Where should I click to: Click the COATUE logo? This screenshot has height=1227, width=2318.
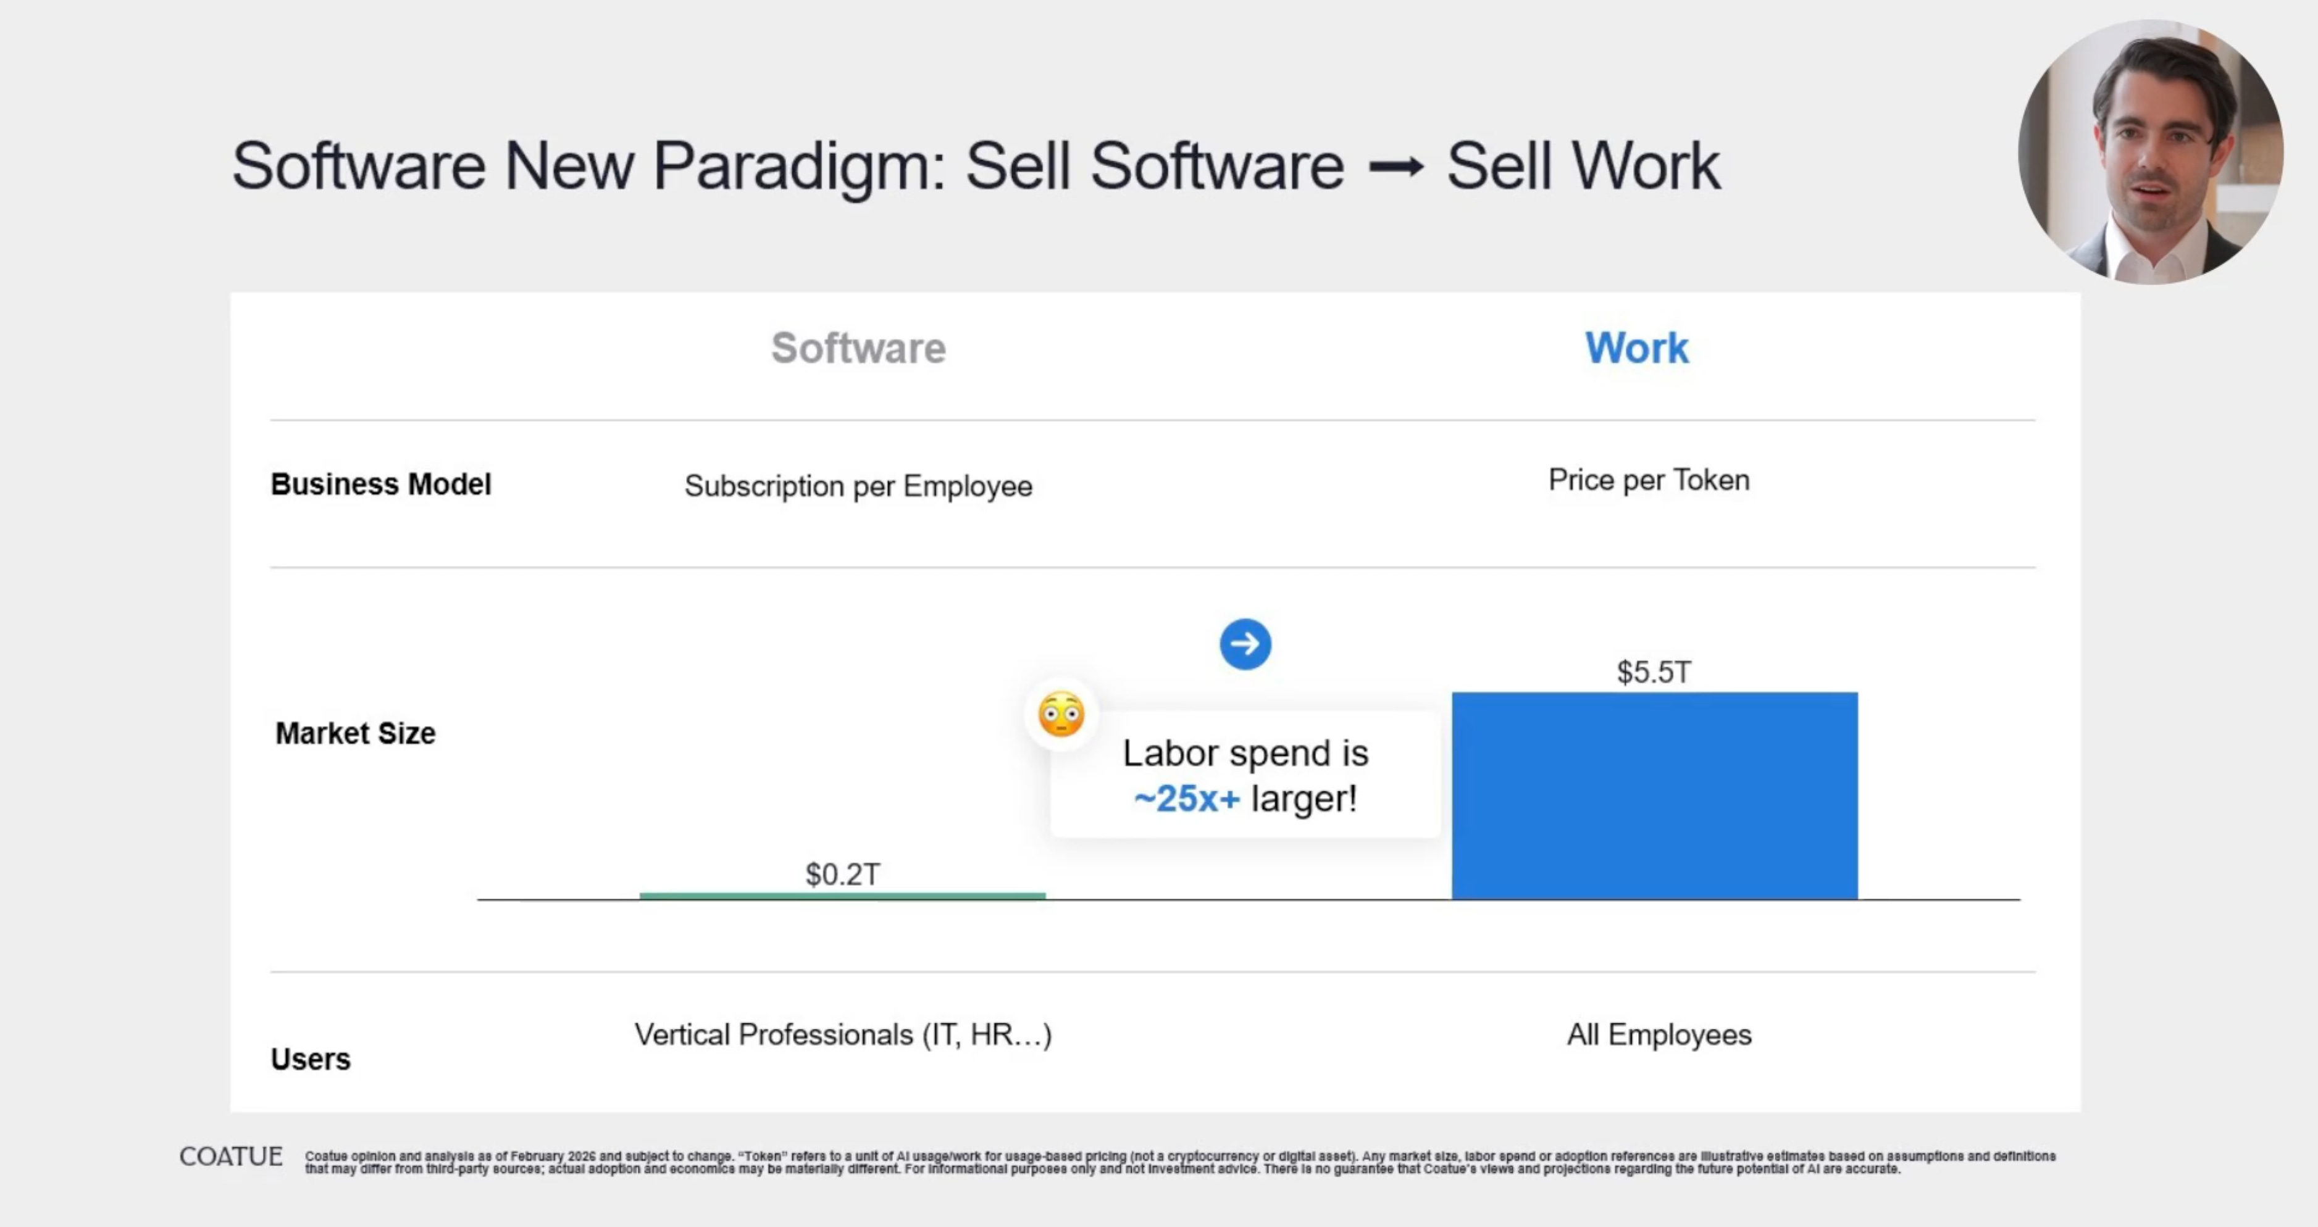click(232, 1156)
